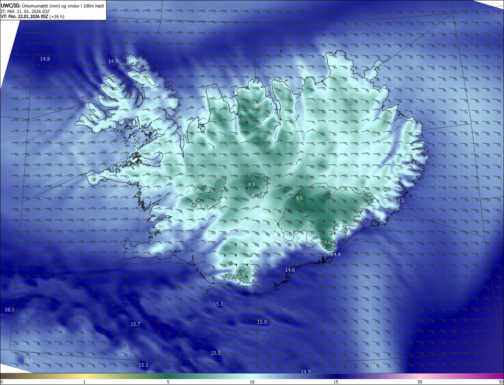Click the '10' tick on the color scale
Viewport: 504px width, 385px height.
(252, 382)
